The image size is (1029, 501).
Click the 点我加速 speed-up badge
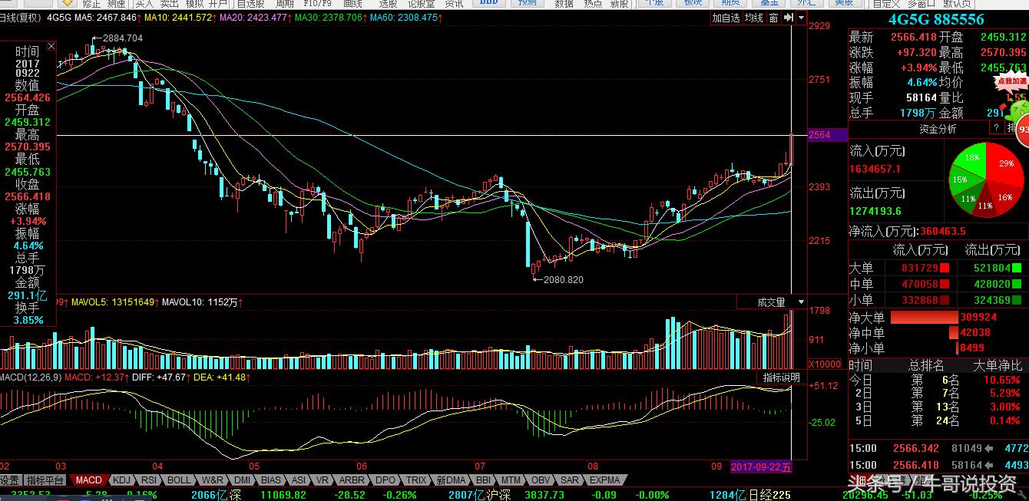[x=1011, y=81]
